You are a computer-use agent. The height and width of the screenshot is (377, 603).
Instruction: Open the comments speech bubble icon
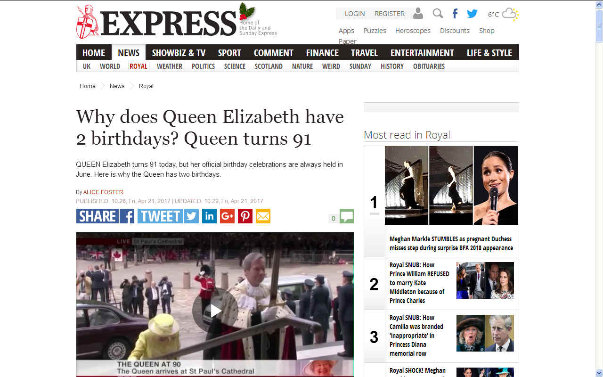coord(347,216)
